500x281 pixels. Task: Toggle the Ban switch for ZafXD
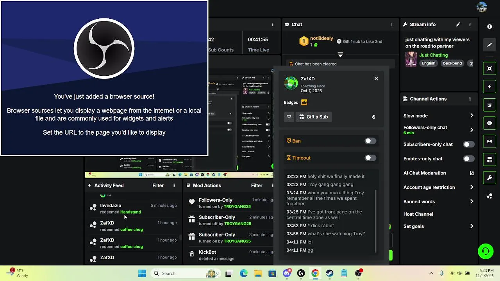click(x=370, y=141)
